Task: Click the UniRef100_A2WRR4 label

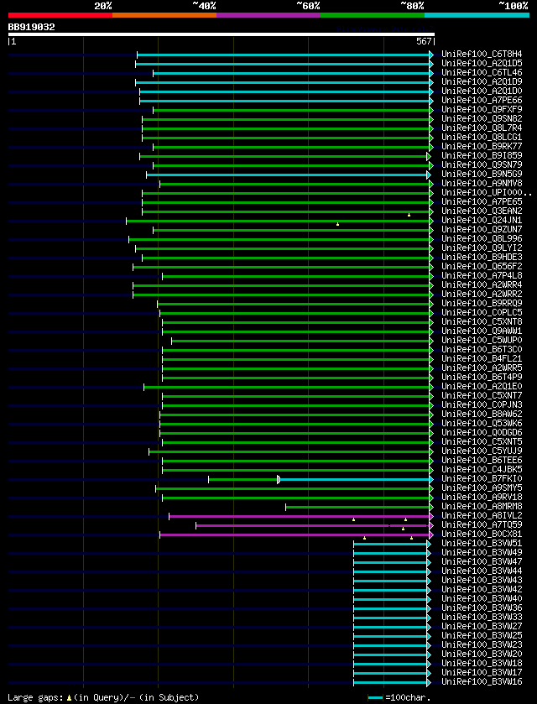Action: coord(482,285)
